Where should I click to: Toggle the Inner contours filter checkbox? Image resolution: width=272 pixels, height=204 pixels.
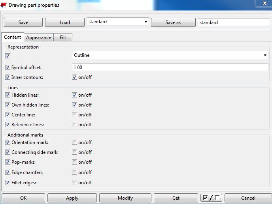pyautogui.click(x=8, y=77)
